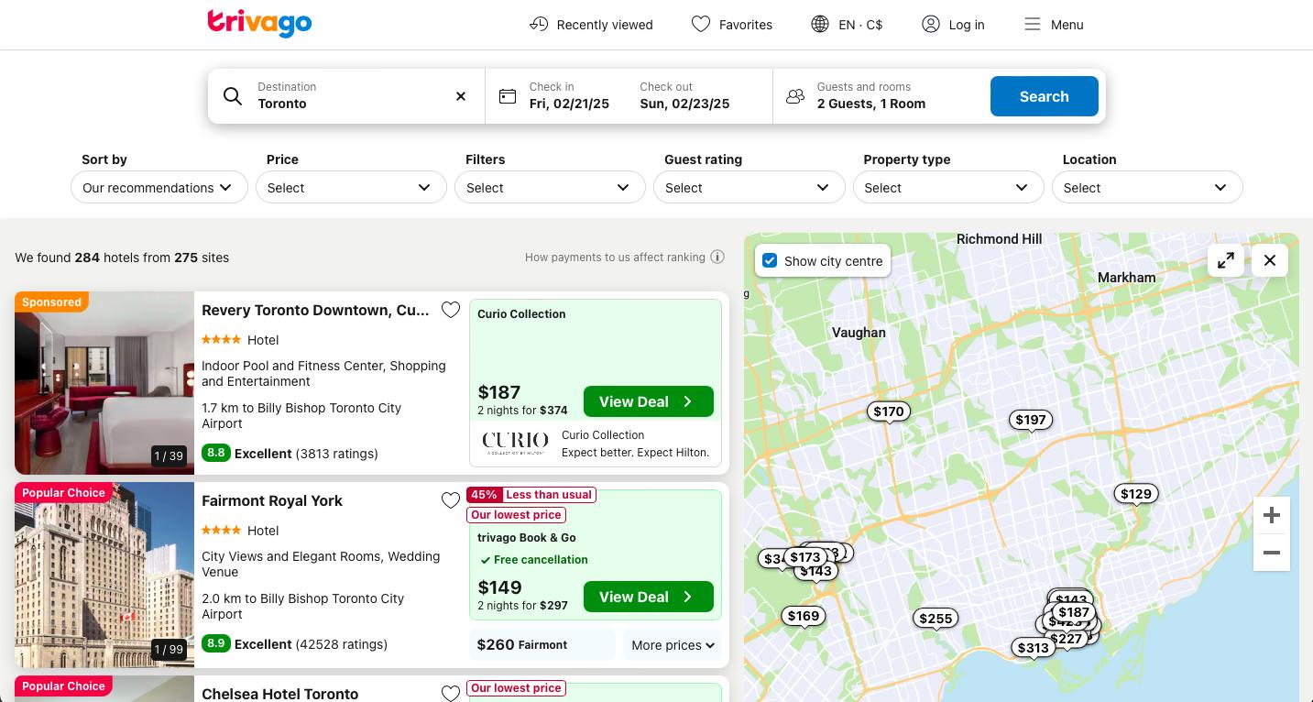This screenshot has height=702, width=1313.
Task: Clear the Destination field with the X icon
Action: pyautogui.click(x=461, y=96)
